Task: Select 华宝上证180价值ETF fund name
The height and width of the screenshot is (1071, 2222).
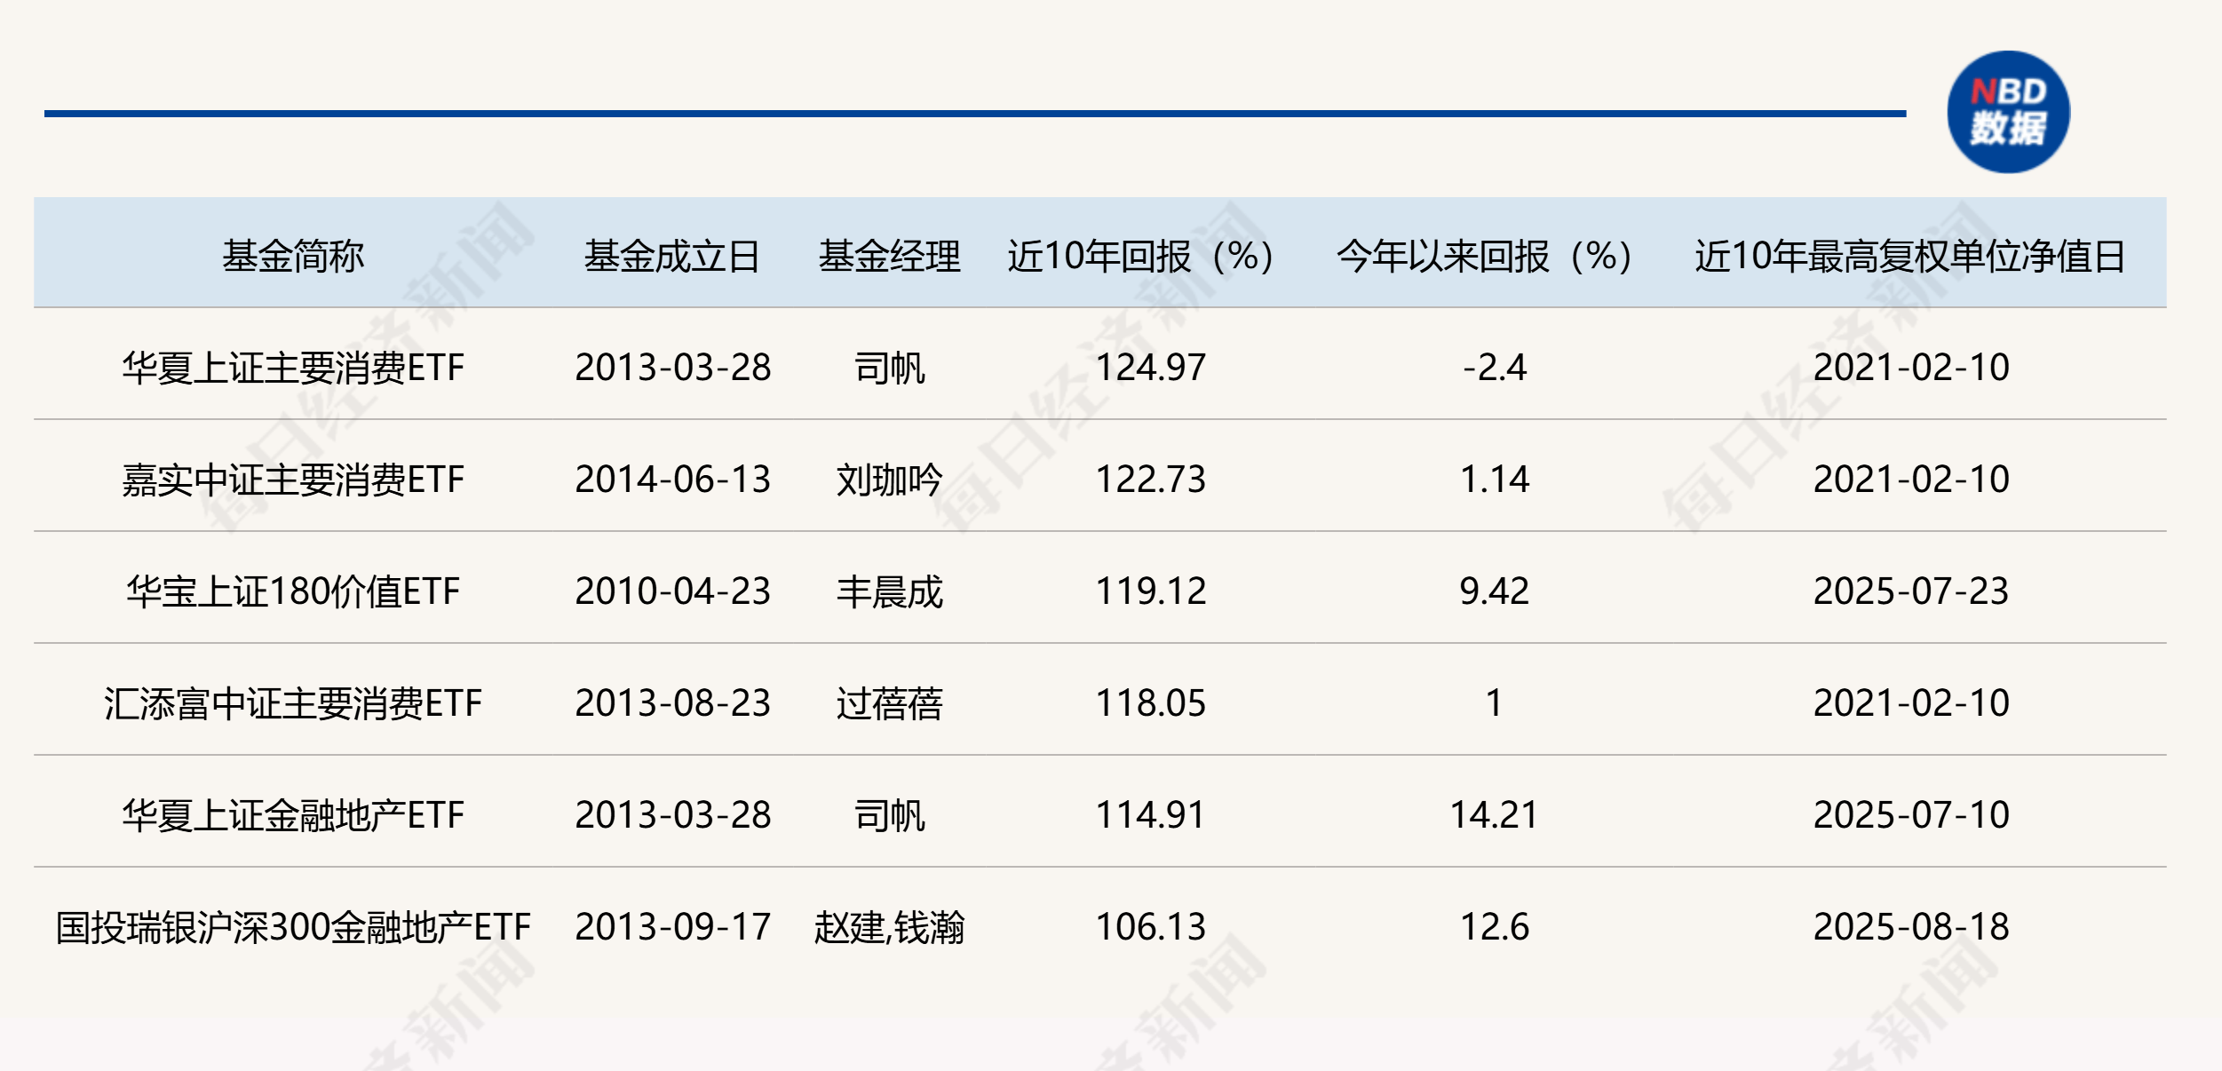Action: 293,591
